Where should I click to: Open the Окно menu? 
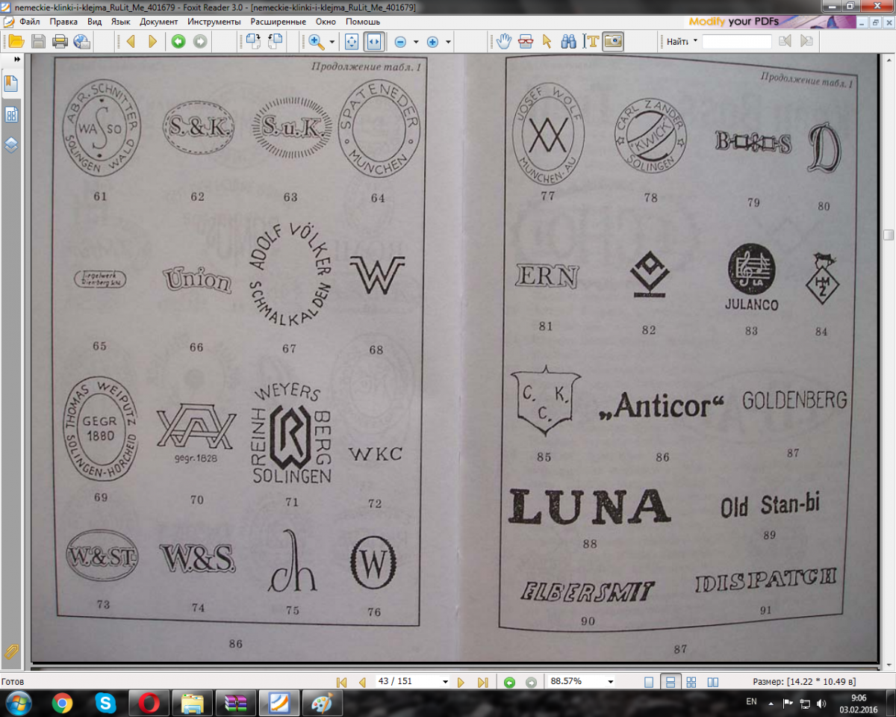point(326,22)
